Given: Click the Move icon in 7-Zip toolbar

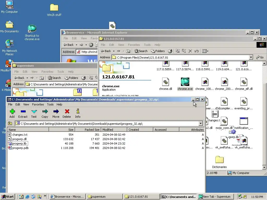Looking at the screenshot, I should tap(56, 113).
